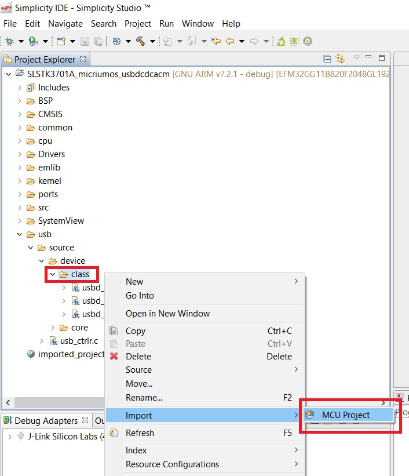This screenshot has height=476, width=409.
Task: Open the Search menu
Action: pyautogui.click(x=104, y=24)
